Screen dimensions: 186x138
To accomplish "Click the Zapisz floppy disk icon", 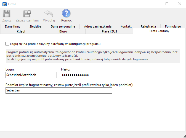I will (7, 14).
